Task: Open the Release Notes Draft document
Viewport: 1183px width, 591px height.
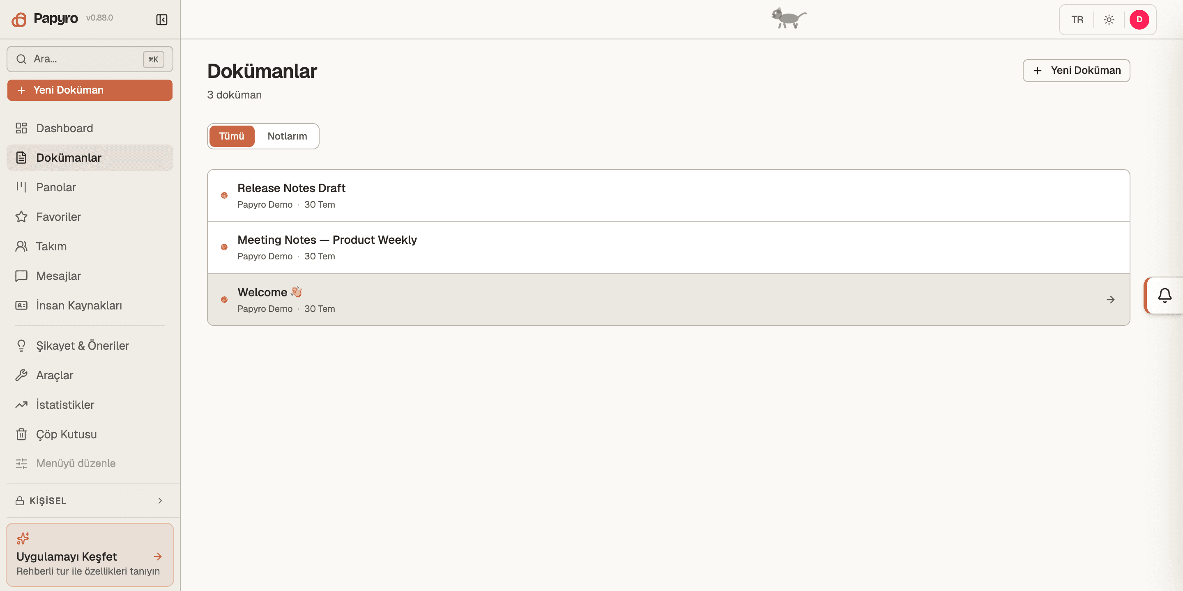Action: (x=668, y=195)
